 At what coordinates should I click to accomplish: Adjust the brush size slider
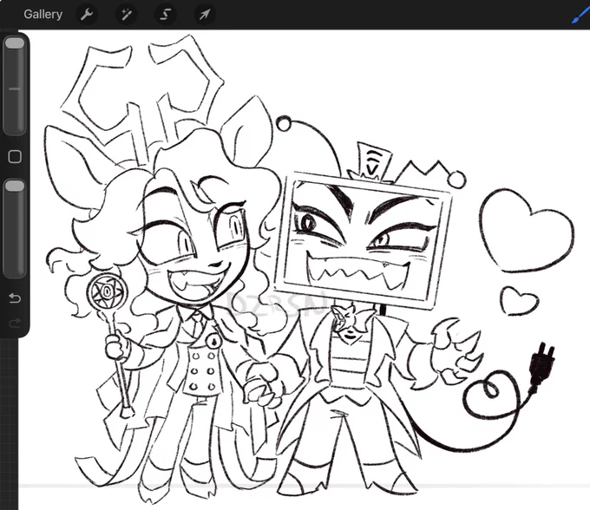15,85
